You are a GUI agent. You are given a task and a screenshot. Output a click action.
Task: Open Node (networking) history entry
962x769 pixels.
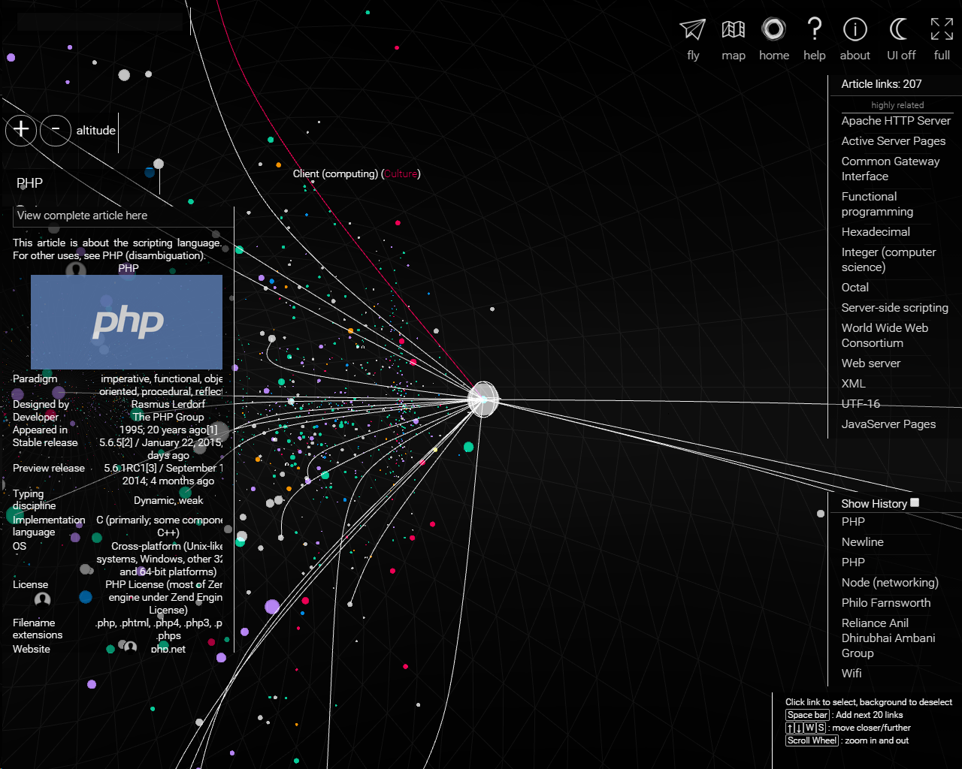(x=890, y=583)
